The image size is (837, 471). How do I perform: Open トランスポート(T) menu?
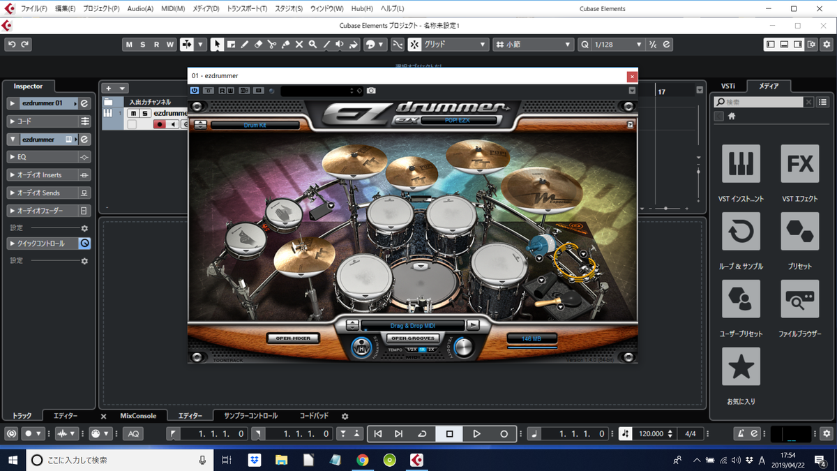point(247,9)
